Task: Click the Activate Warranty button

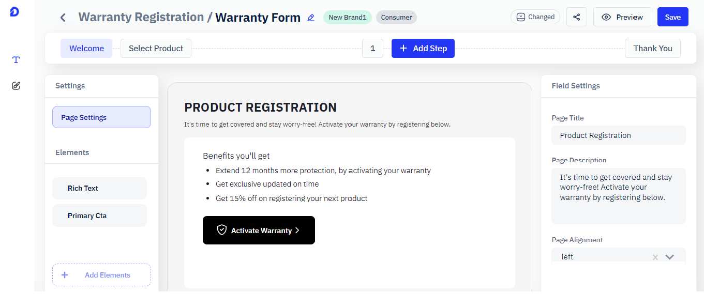Action: tap(259, 230)
